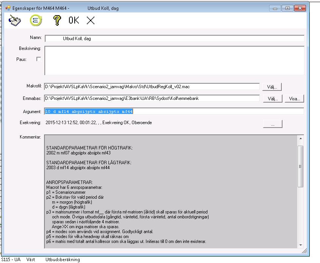Click the Kommentar text area
The height and width of the screenshot is (263, 320).
(171, 191)
